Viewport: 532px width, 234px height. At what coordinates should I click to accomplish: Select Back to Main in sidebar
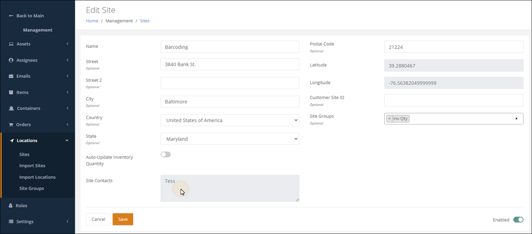point(30,16)
